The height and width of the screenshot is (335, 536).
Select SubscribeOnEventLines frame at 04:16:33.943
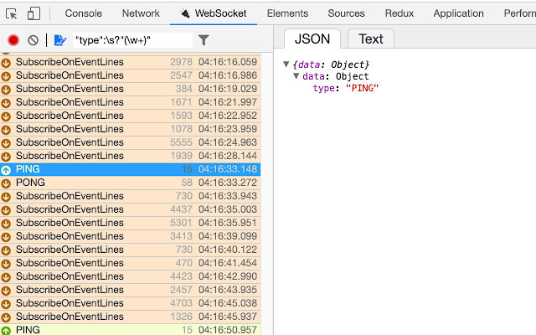click(131, 196)
